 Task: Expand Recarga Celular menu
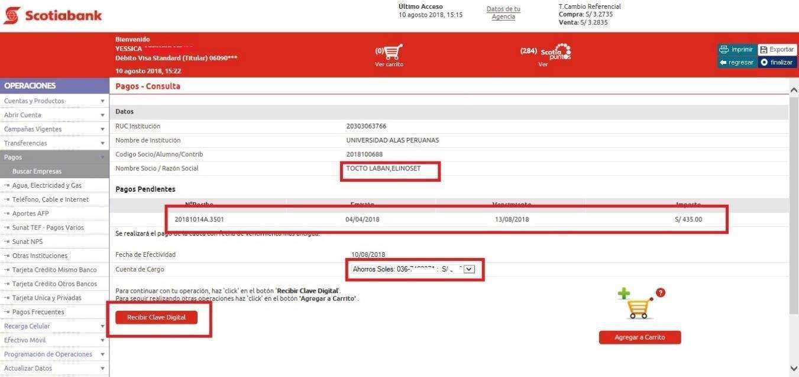(54, 326)
